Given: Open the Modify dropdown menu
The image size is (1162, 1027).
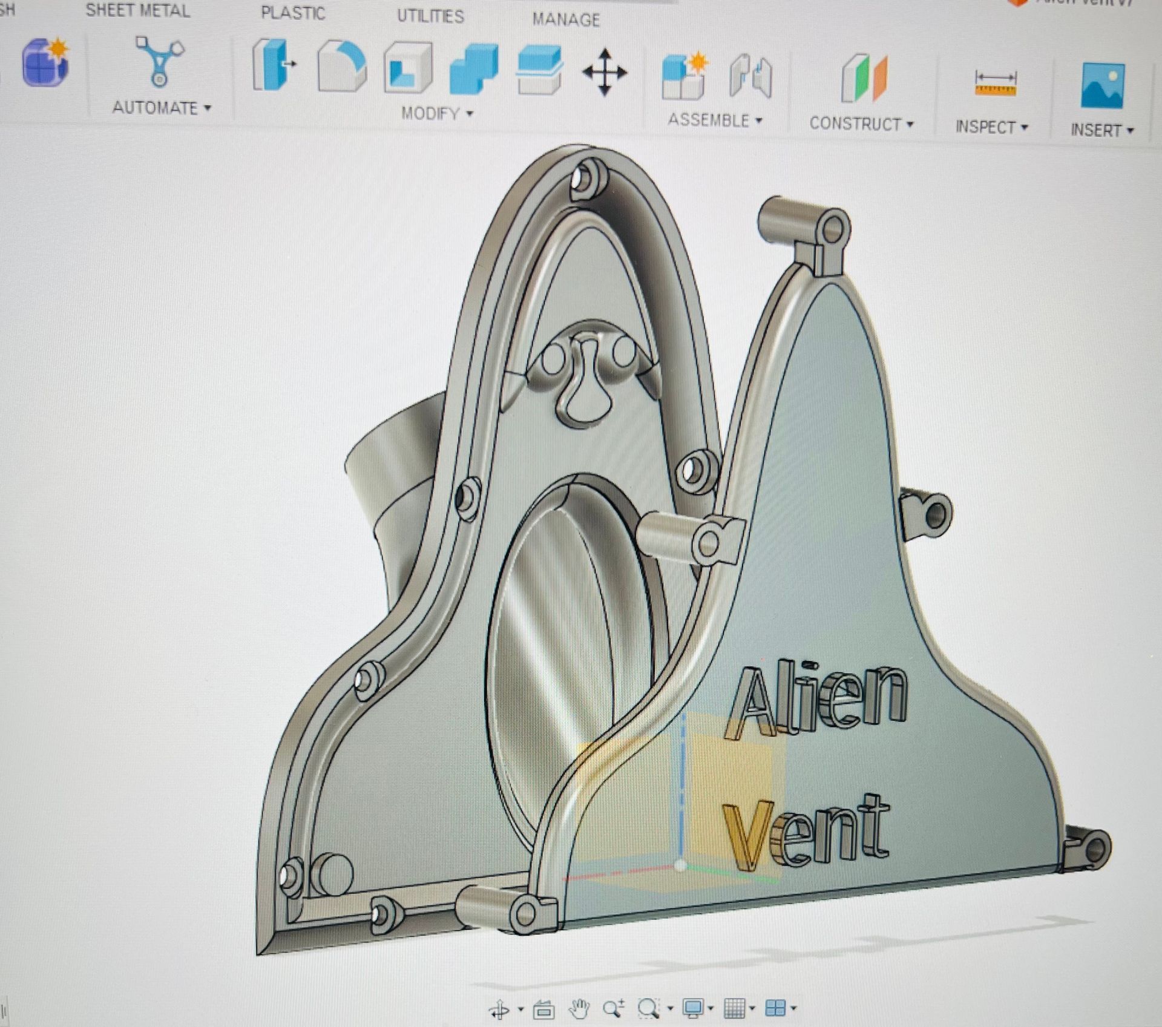Looking at the screenshot, I should [437, 113].
